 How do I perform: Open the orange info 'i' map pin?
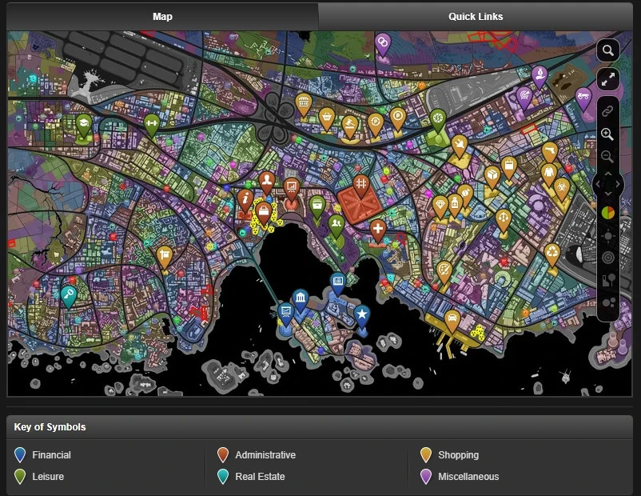[246, 198]
